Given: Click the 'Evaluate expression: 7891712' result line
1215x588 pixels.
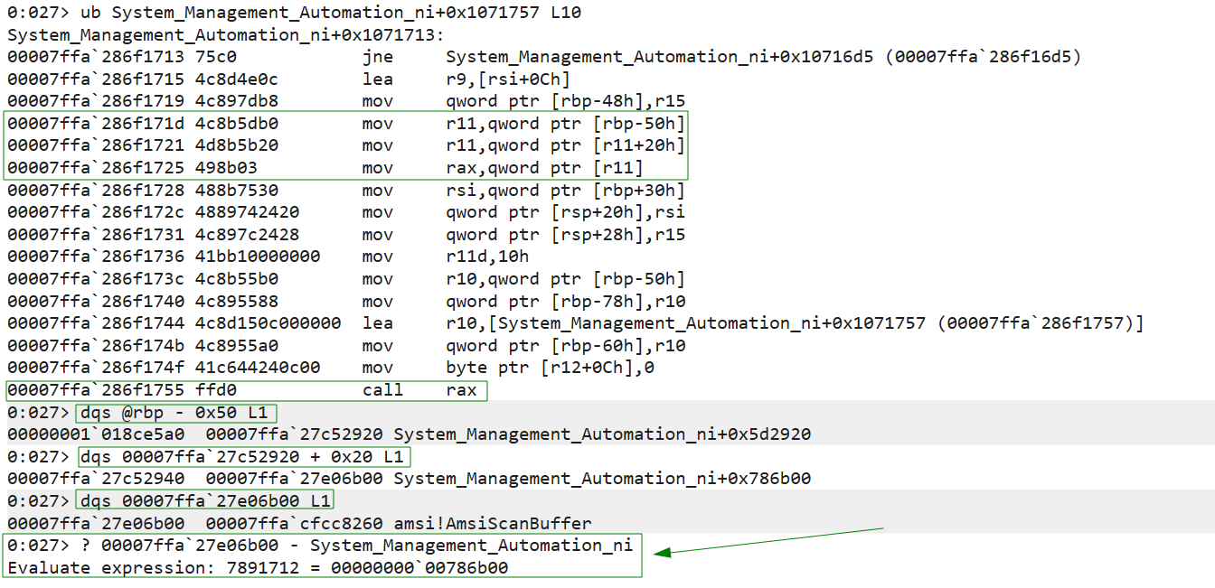Looking at the screenshot, I should tap(258, 567).
